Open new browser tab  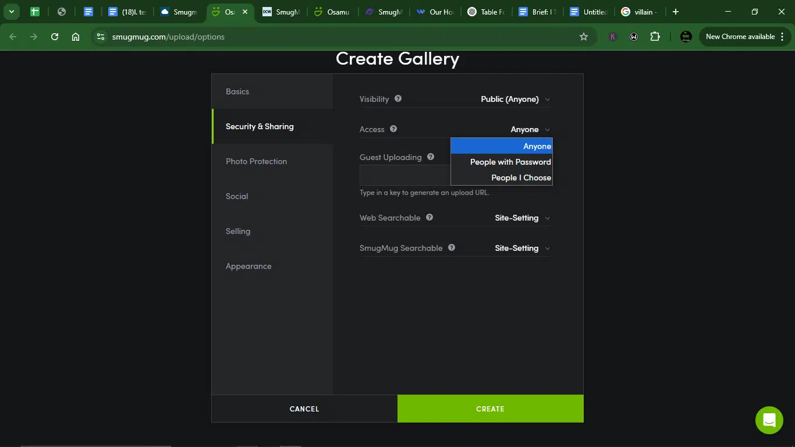click(x=675, y=12)
